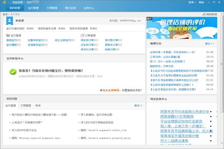Open FAQ 传入的SKU价格不合法
Image resolution: width=224 pixels, height=149 pixels.
24,130
